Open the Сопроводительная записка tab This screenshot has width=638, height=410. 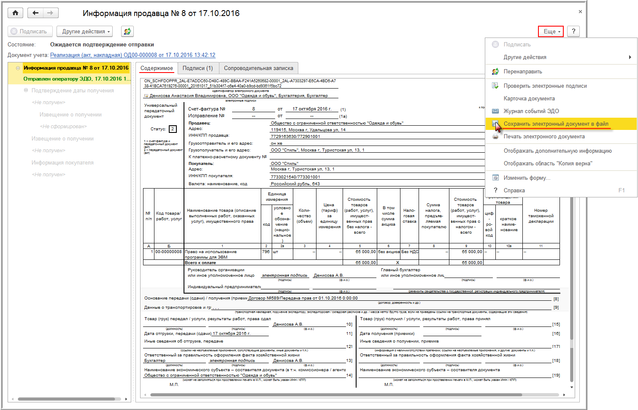coord(258,68)
